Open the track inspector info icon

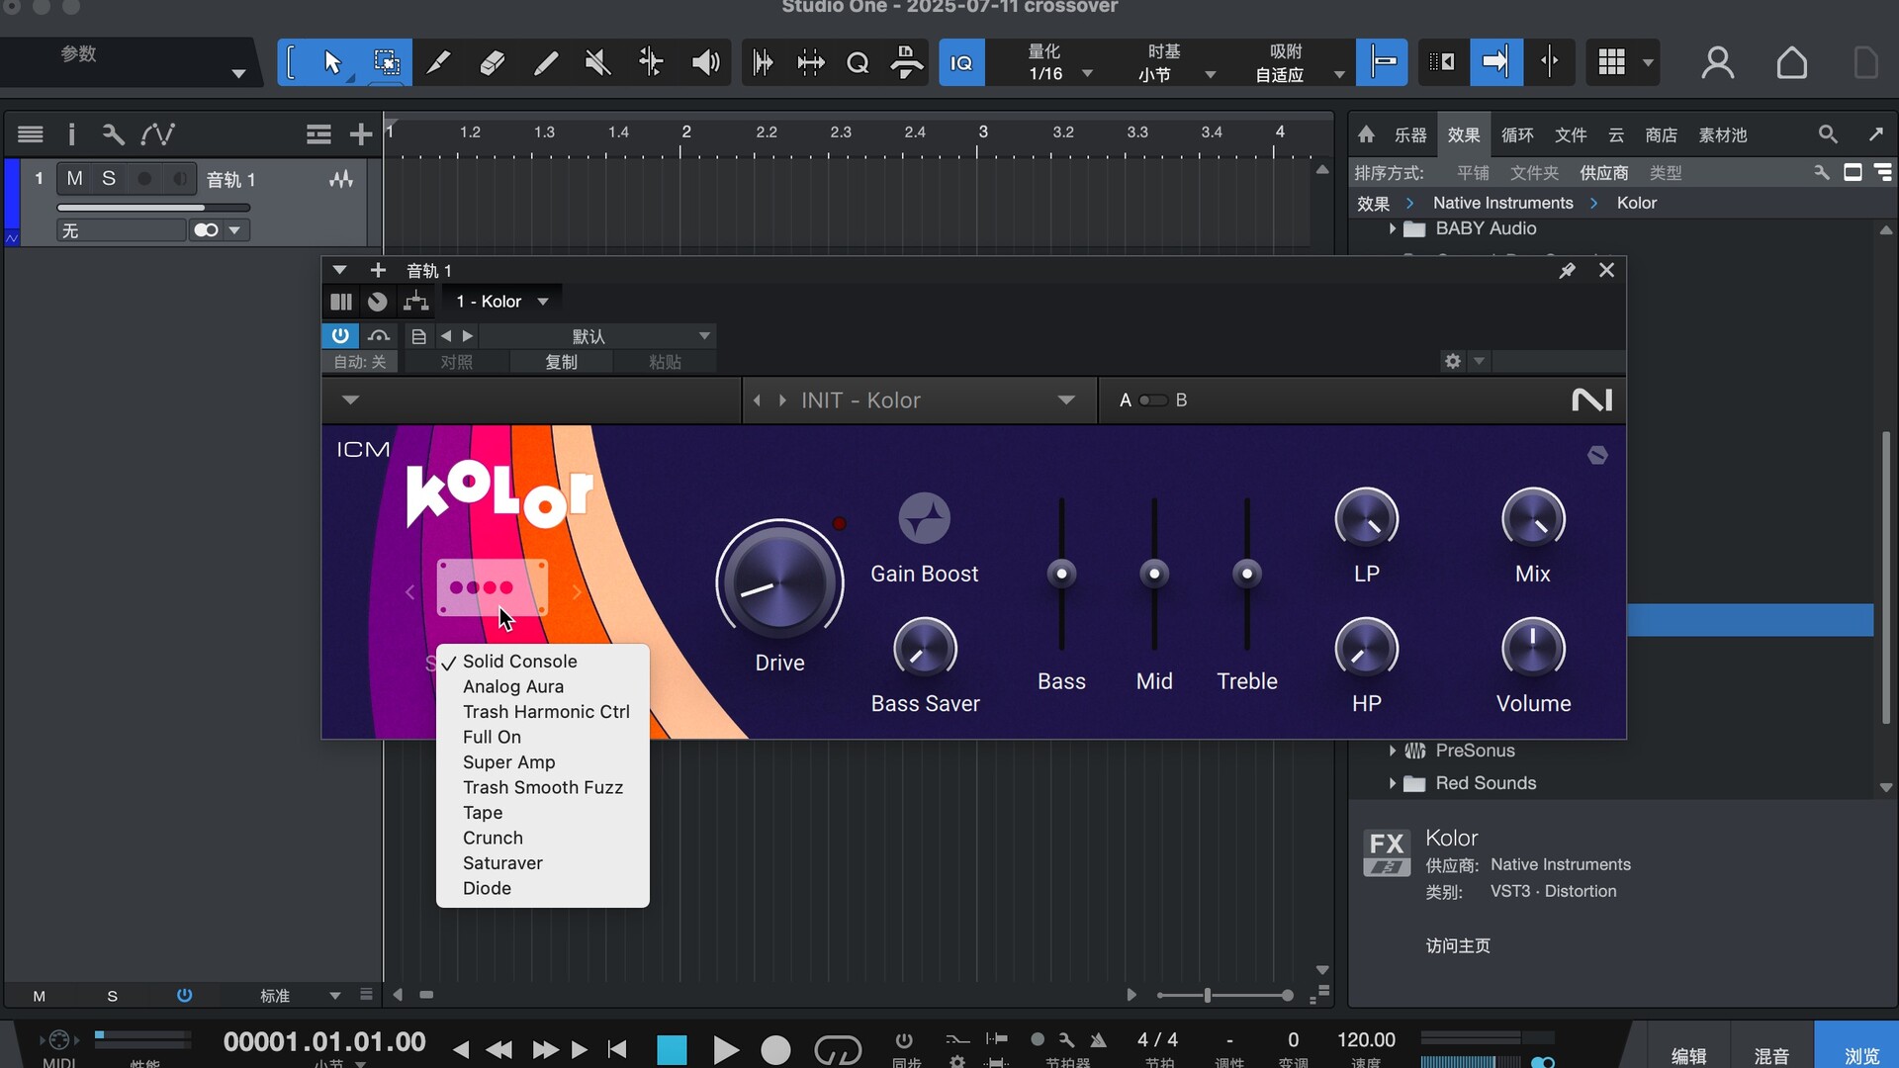[x=71, y=134]
